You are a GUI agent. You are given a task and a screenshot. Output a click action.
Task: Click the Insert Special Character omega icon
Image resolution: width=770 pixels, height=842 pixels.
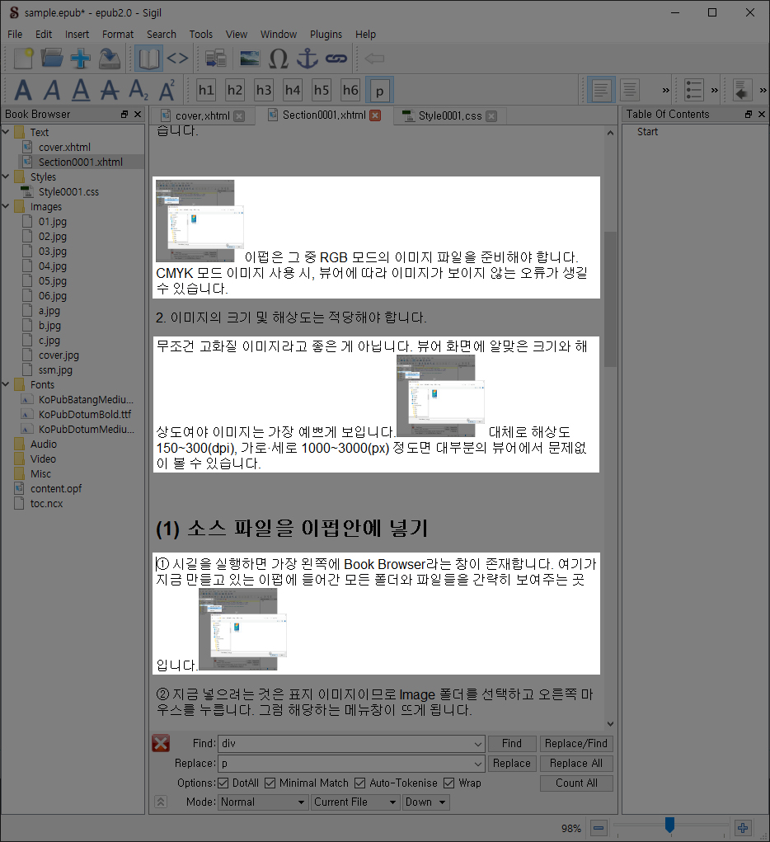click(279, 59)
